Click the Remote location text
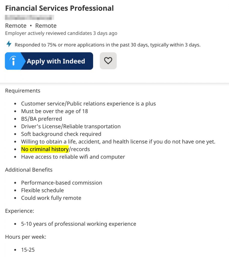This screenshot has height=257, width=229. [31, 26]
